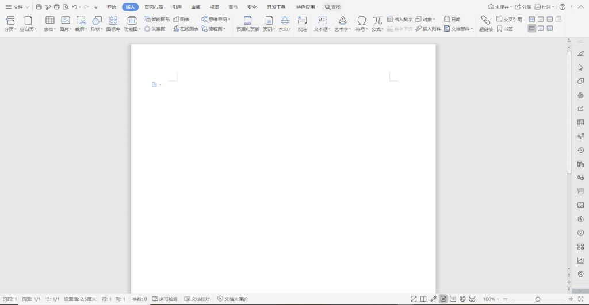Screen dimensions: 589x305
Task: Enter full screen mode from status bar
Action: tap(414, 299)
